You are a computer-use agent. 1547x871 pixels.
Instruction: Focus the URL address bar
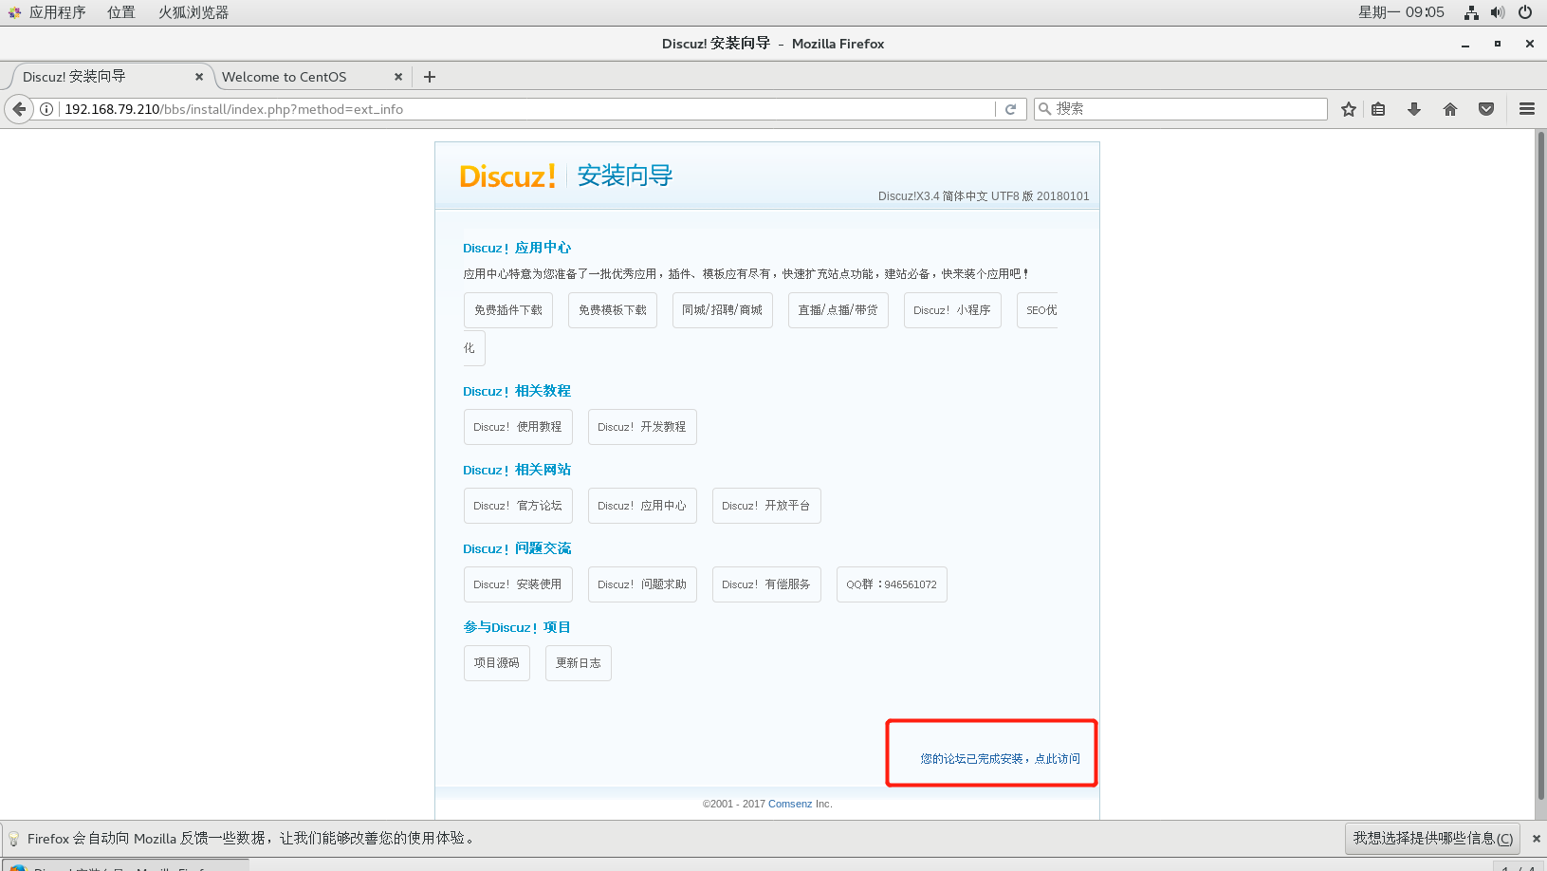(526, 109)
